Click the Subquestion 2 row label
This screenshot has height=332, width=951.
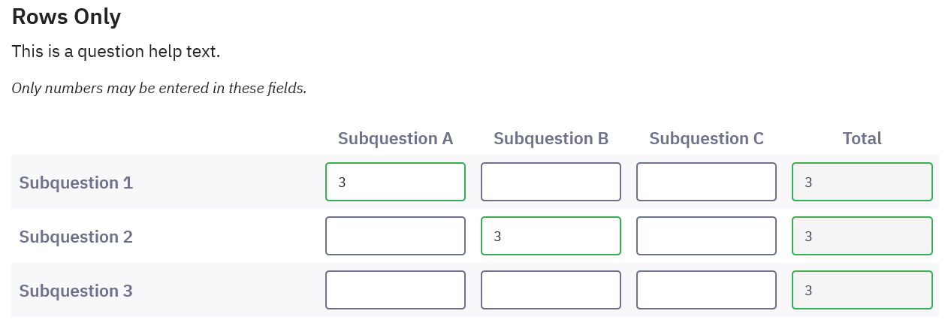point(76,237)
